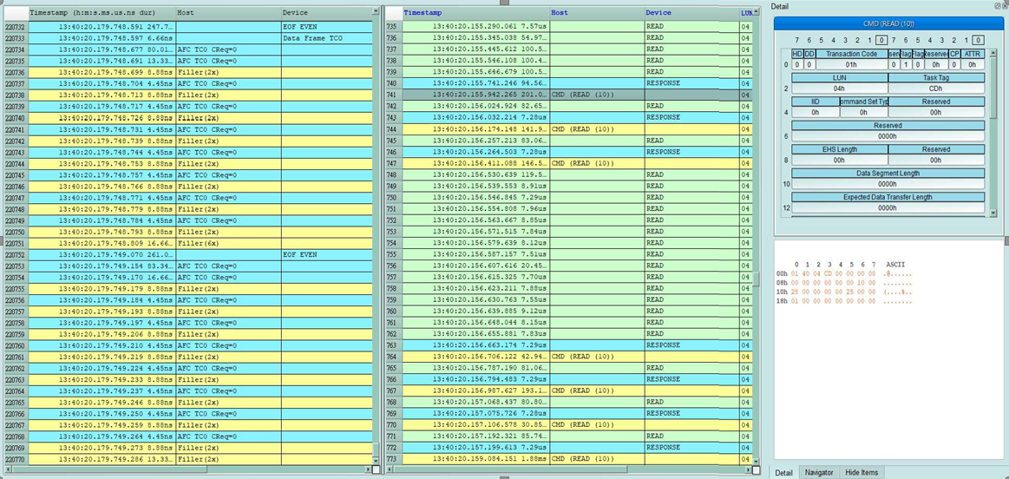Click scroll-up arrow in the Detail field view
Screen dimensions: 1009x479
[x=993, y=54]
